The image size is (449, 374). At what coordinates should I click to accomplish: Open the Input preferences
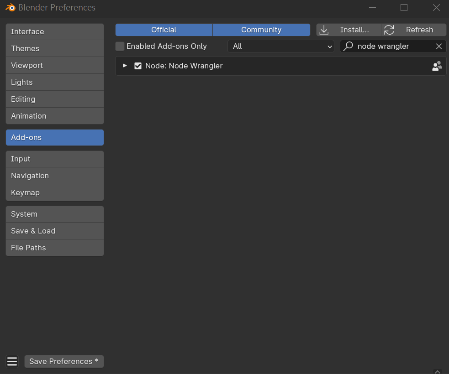coord(55,159)
